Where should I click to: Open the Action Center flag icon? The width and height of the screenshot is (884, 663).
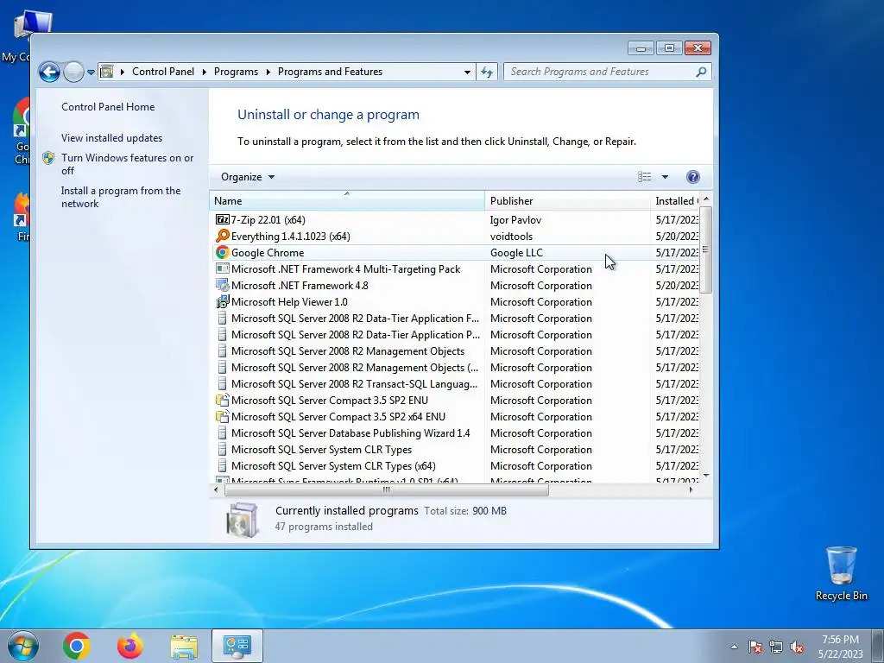(x=755, y=647)
